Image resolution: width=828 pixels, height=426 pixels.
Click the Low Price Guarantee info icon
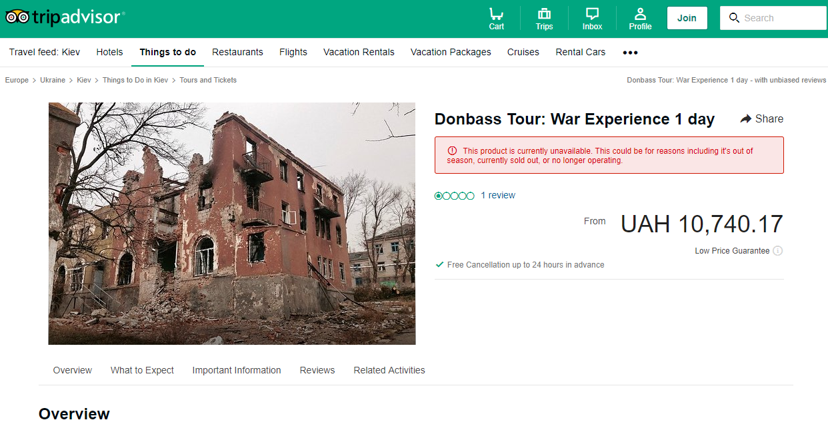pos(777,251)
